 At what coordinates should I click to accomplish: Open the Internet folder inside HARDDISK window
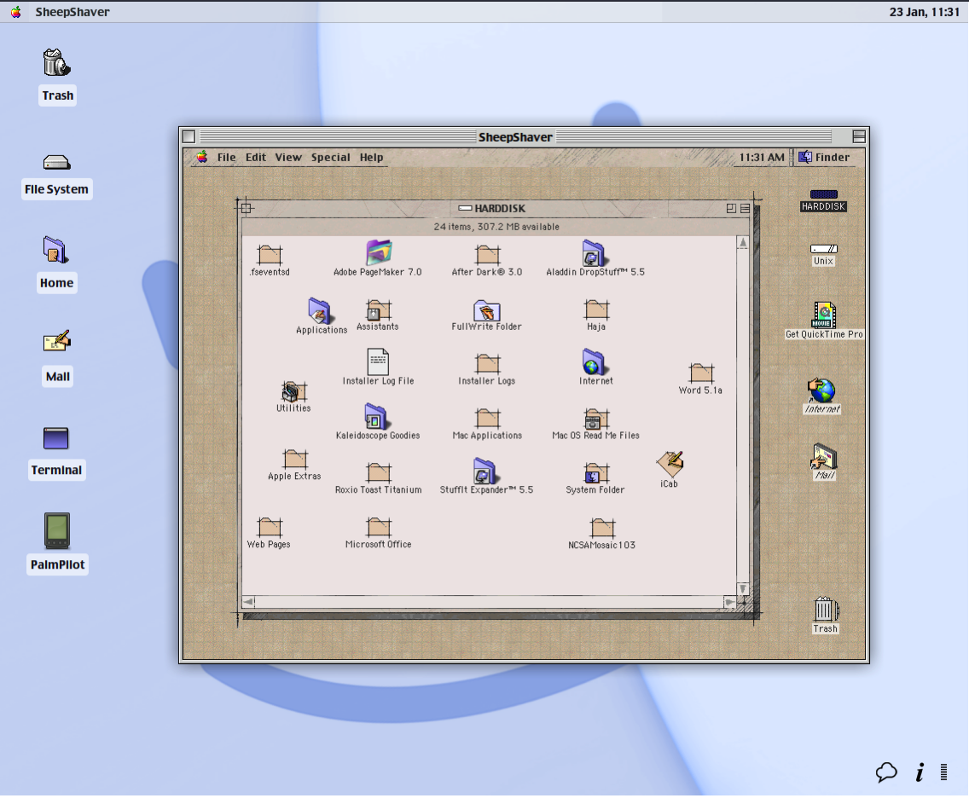[595, 361]
